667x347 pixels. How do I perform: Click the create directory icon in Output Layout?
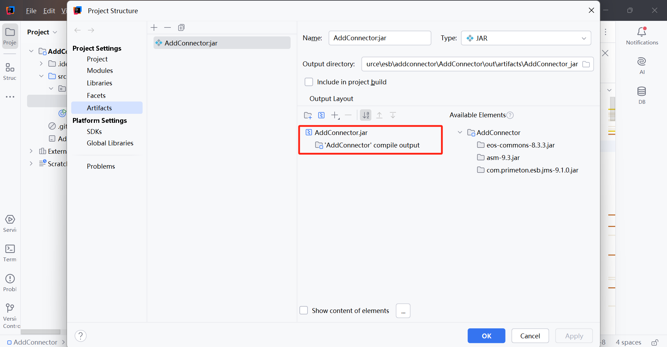coord(308,115)
